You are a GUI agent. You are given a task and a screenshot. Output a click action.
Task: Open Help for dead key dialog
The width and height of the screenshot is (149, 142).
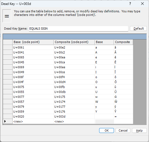(x=139, y=130)
